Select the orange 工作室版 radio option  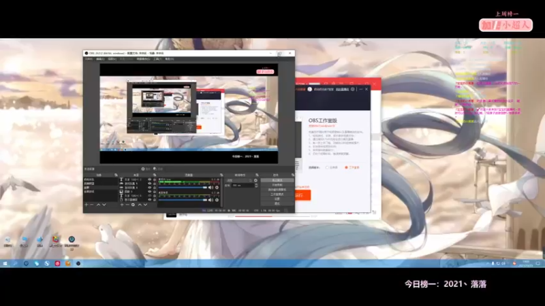tap(346, 167)
